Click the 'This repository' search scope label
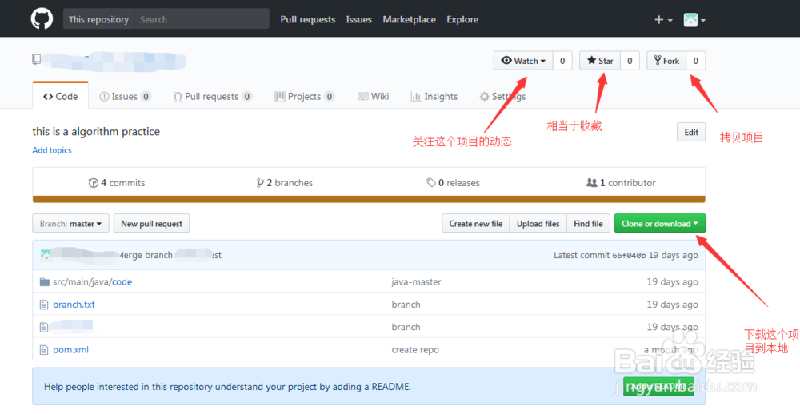Viewport: 800px width, 414px height. (98, 19)
